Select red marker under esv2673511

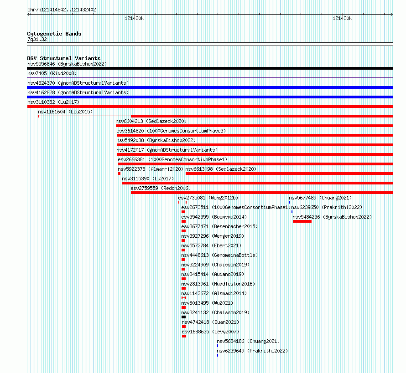coord(183,212)
